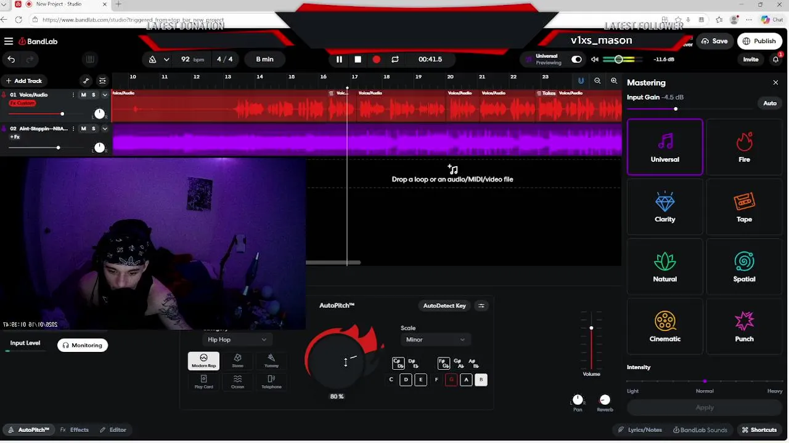Switch to the Editor tab

tap(113, 430)
